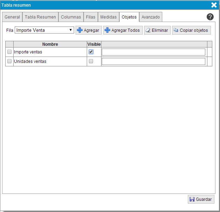This screenshot has height=212, width=220.
Task: Click the help question mark icon
Action: 210,17
